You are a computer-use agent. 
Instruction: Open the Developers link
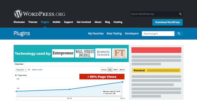point(132,34)
